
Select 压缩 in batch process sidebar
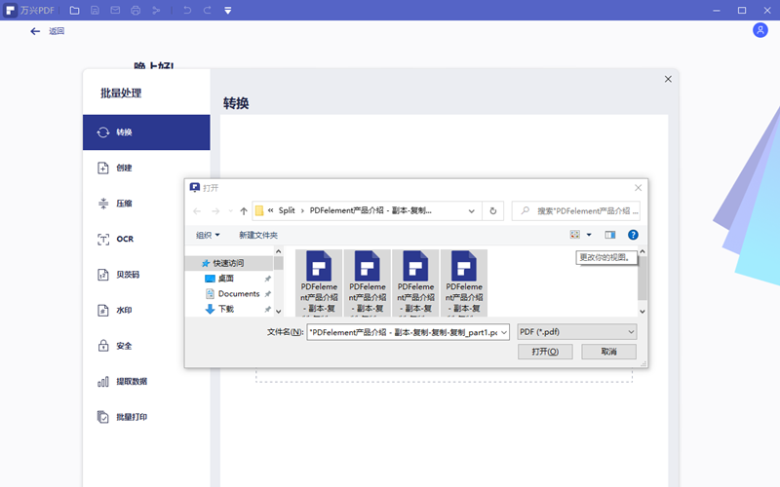(124, 204)
